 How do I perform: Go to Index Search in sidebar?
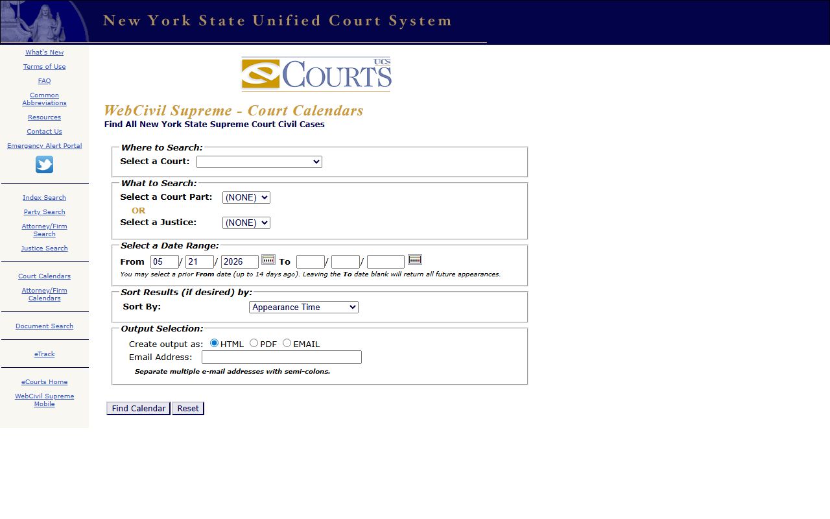click(x=44, y=198)
